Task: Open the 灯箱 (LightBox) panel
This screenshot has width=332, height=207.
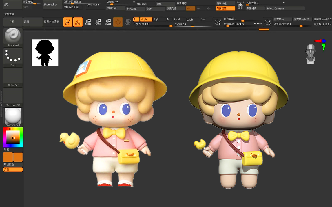Action: (x=32, y=22)
